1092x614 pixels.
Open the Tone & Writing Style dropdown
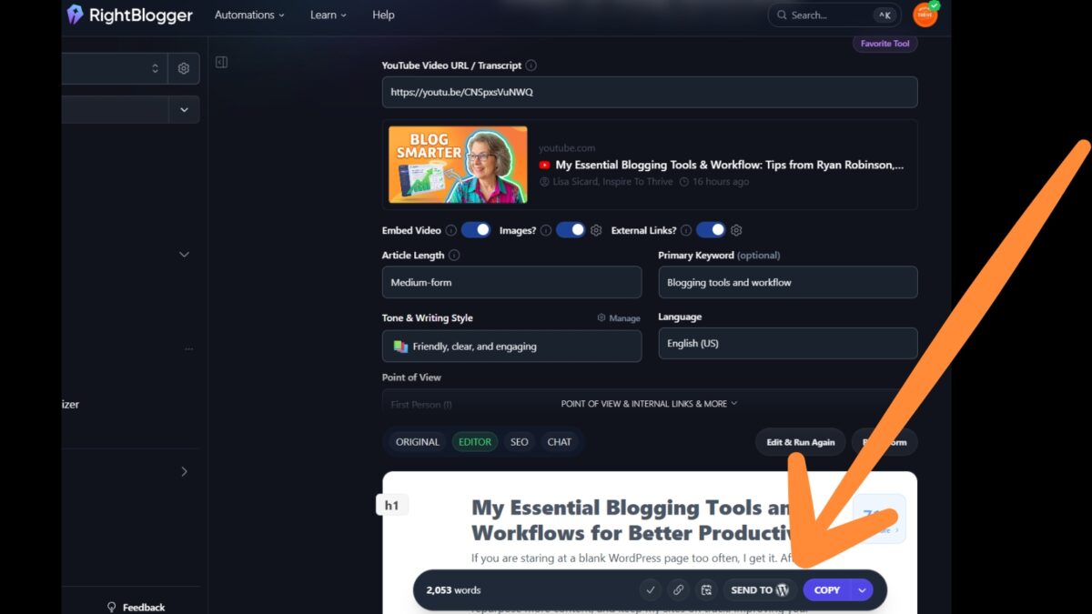coord(511,346)
